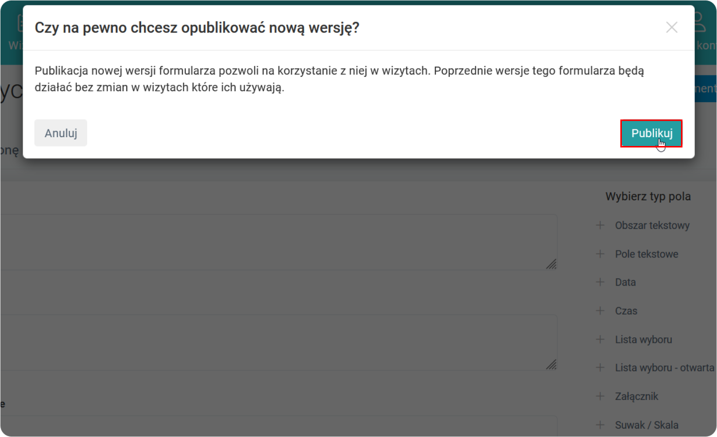
Task: Click the first text area in the form
Action: (x=279, y=242)
